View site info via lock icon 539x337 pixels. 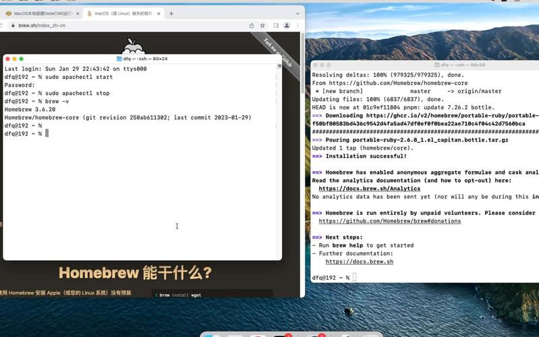[x=13, y=26]
